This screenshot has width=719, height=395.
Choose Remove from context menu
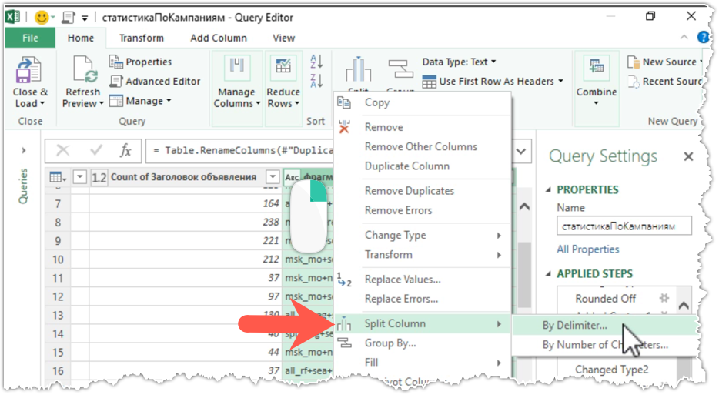(423, 127)
